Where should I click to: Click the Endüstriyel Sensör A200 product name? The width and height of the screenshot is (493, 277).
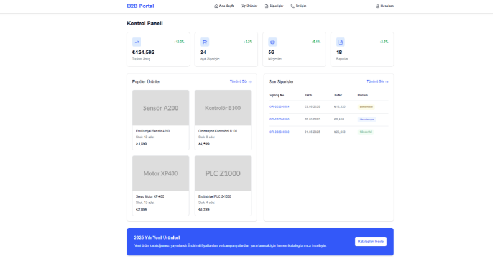(x=153, y=131)
